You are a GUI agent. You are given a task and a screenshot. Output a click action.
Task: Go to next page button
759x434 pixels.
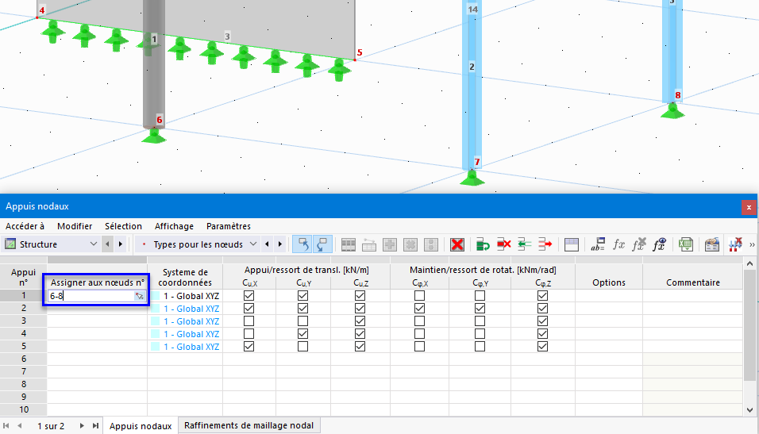(82, 426)
